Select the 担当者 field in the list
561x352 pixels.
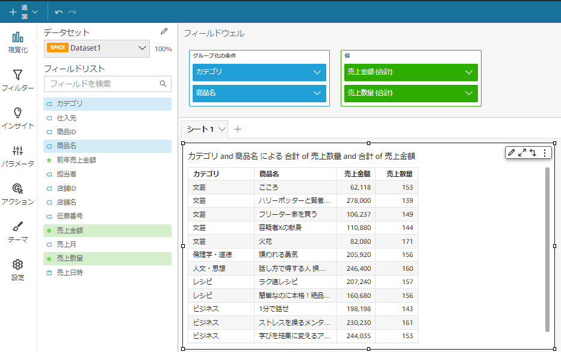107,174
